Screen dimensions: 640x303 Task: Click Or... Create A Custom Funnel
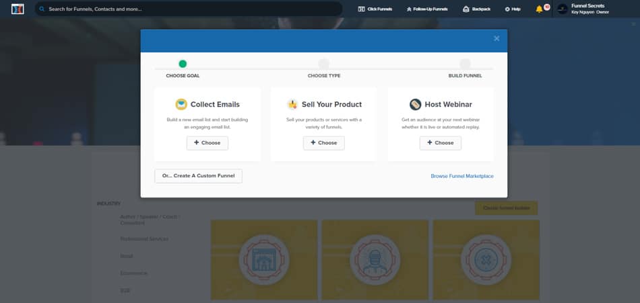(198, 176)
